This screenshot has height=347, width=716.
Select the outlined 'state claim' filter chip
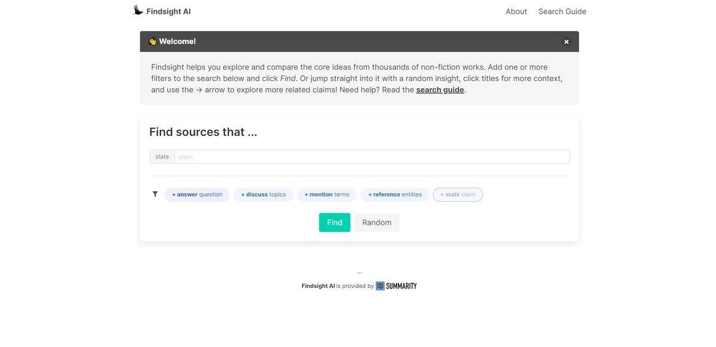point(458,194)
